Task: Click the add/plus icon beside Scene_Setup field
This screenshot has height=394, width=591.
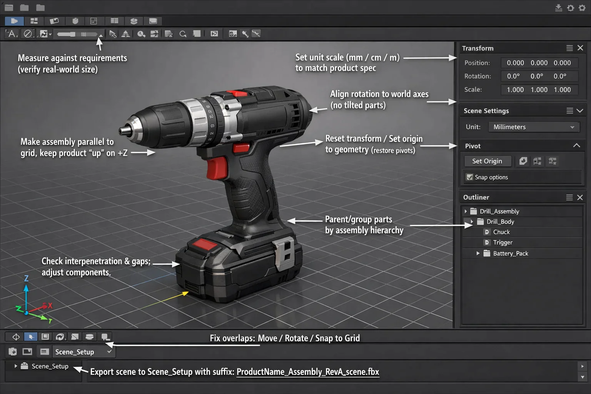Action: [x=12, y=351]
